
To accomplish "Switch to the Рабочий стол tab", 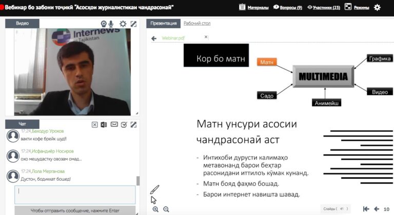I will [x=197, y=24].
